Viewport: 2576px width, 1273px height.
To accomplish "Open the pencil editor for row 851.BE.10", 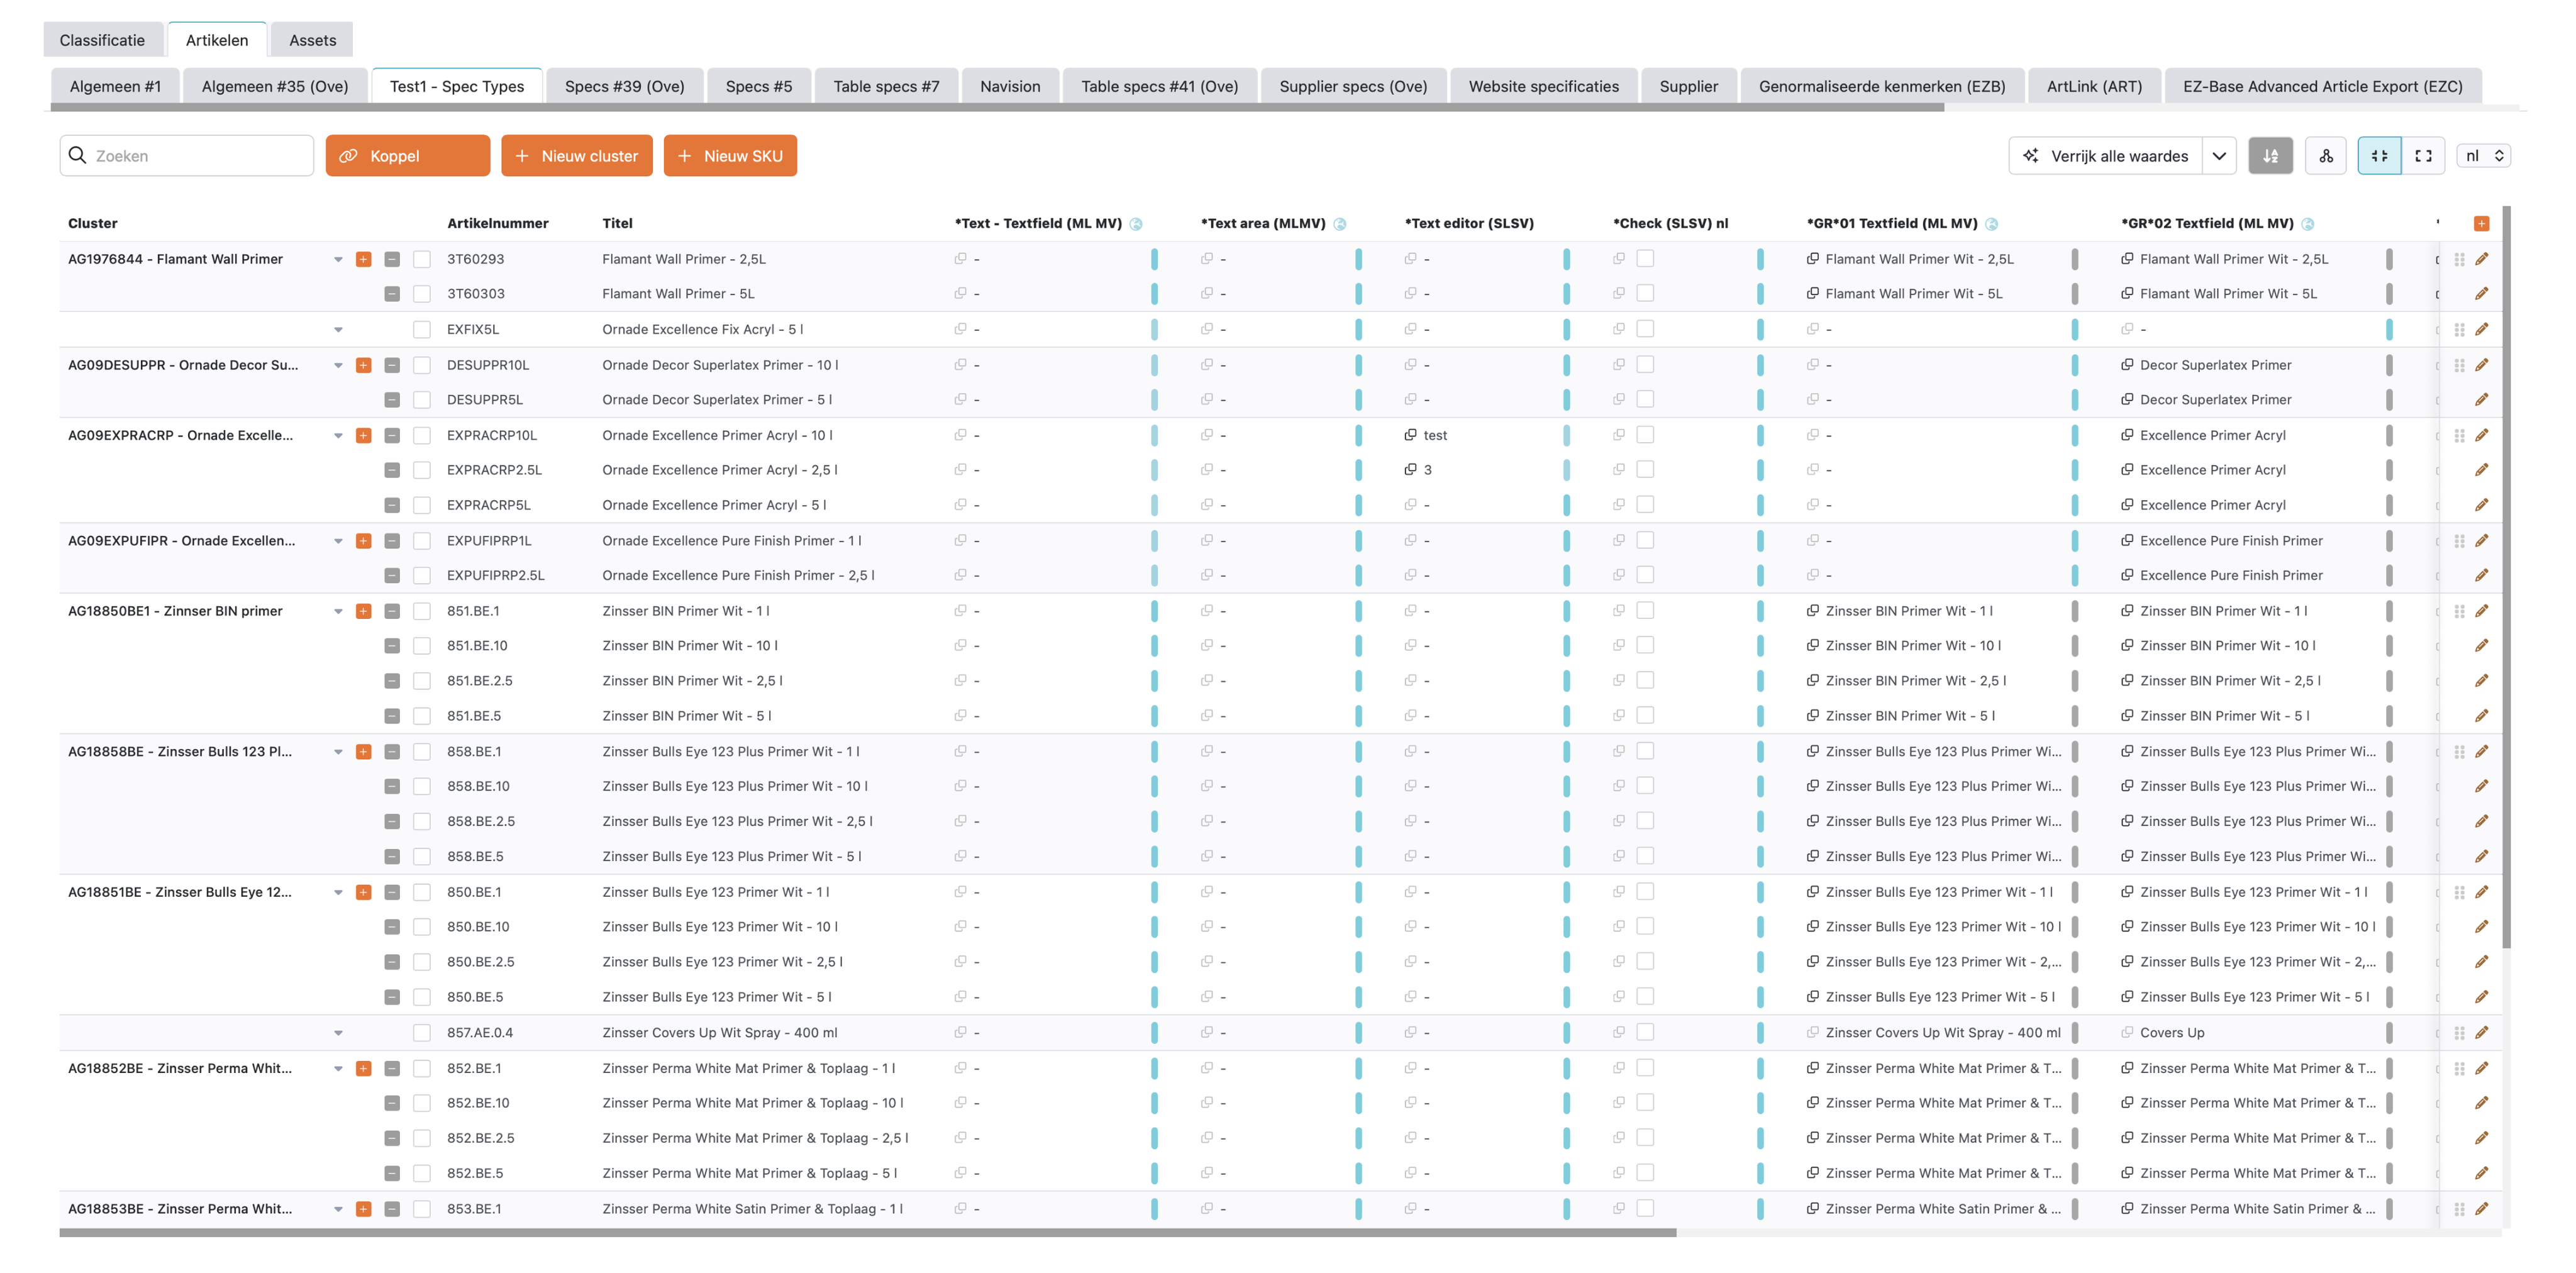I will pyautogui.click(x=2481, y=645).
